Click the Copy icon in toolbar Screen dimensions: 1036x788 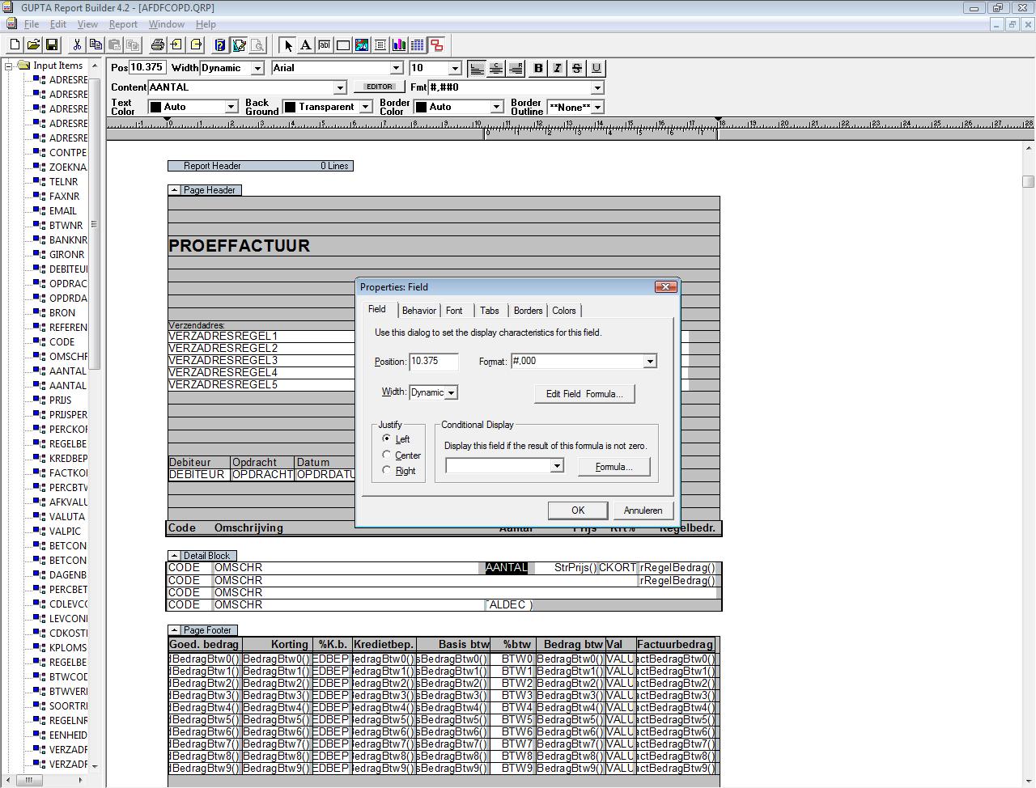click(x=96, y=45)
